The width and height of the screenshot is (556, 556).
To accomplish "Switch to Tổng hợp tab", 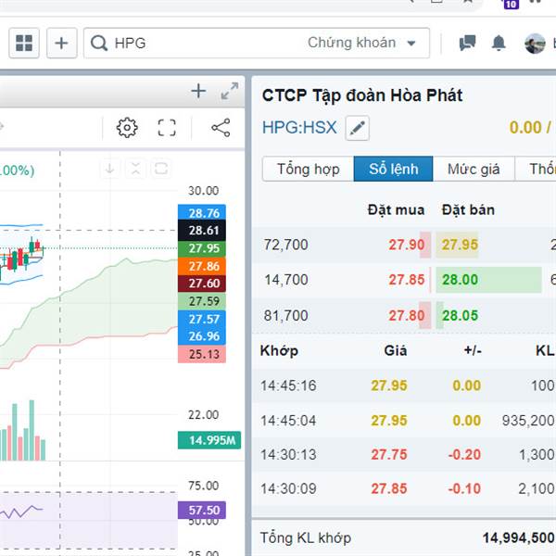I will point(309,169).
